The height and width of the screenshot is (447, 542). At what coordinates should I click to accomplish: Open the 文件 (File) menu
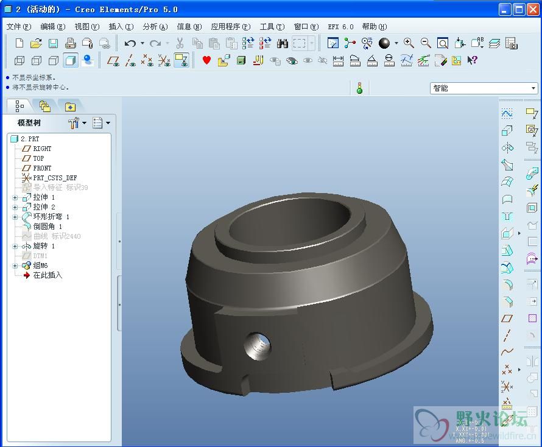click(19, 27)
